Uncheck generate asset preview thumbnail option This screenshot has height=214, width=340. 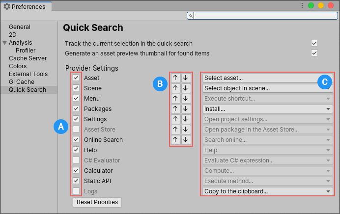[x=314, y=53]
